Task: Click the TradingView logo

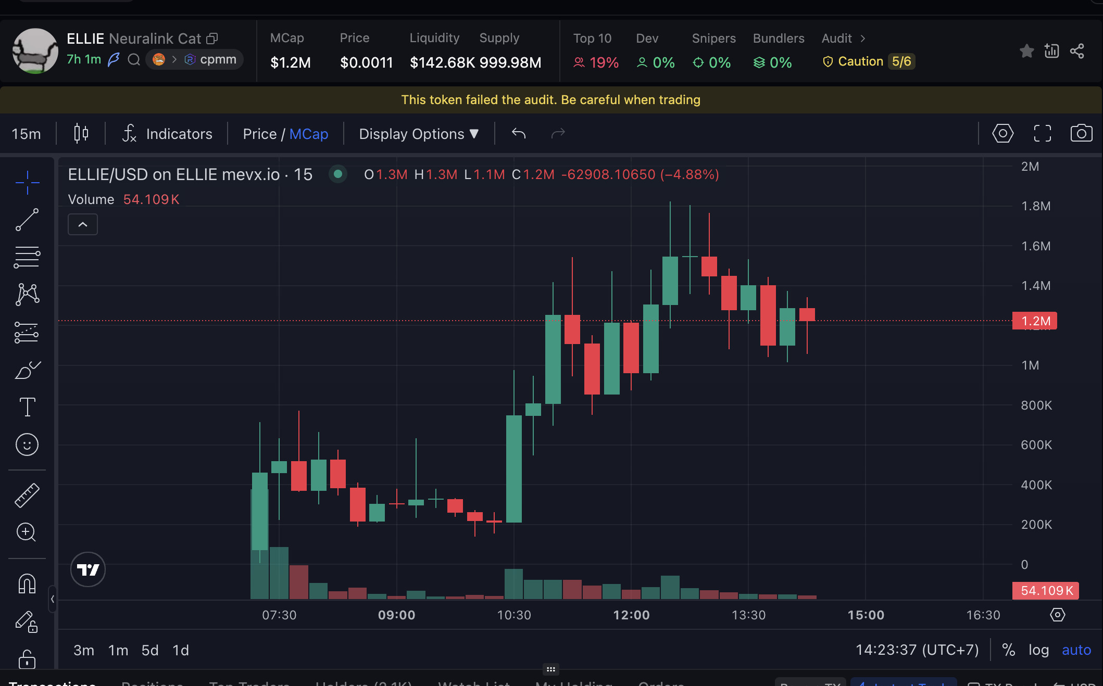Action: click(x=88, y=569)
